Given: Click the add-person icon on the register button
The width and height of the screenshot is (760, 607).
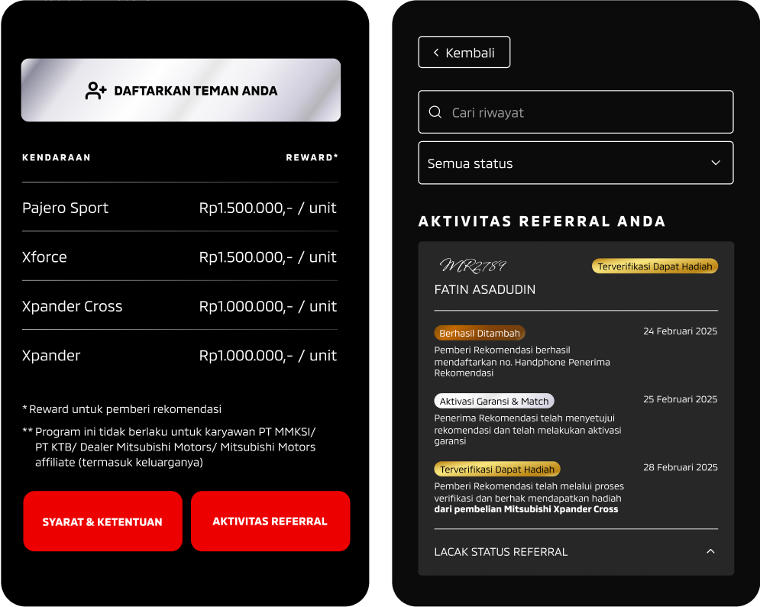Looking at the screenshot, I should 95,91.
